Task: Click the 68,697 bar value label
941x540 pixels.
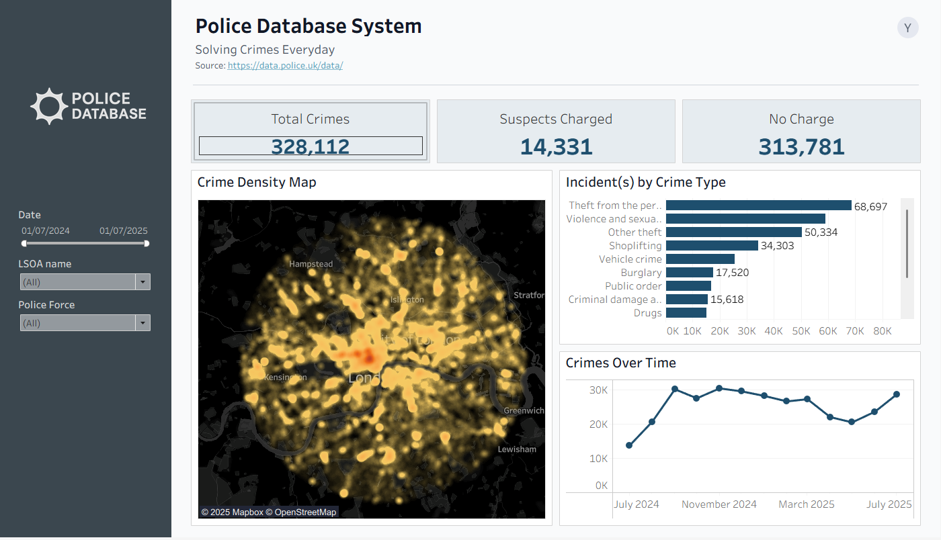Action: (871, 206)
